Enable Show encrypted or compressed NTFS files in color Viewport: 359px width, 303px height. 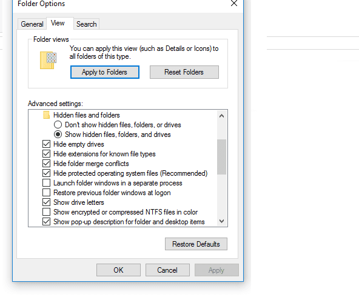pyautogui.click(x=46, y=212)
